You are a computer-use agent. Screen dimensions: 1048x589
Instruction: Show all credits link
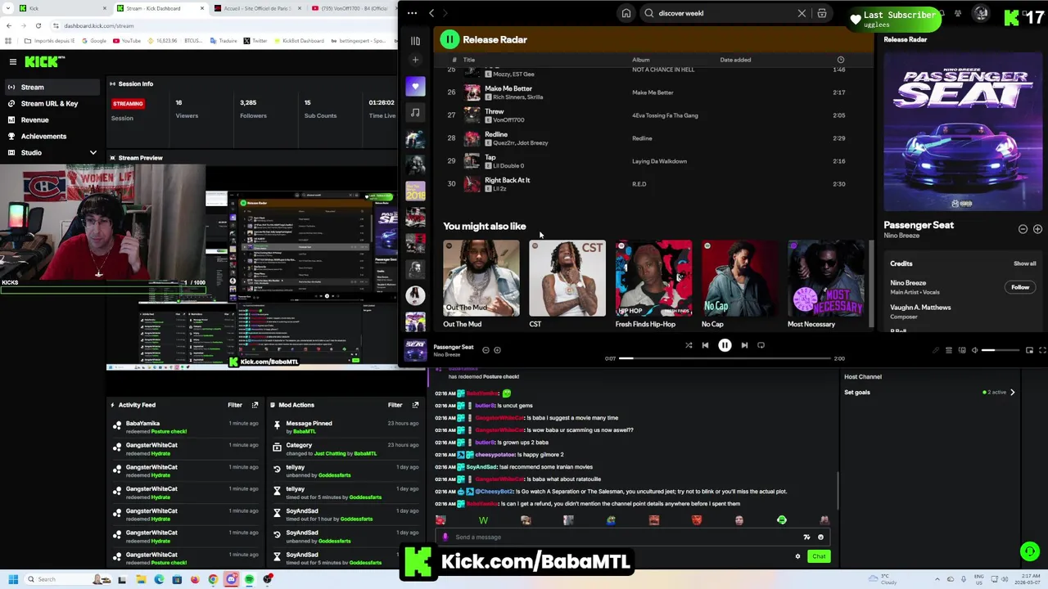point(1024,263)
